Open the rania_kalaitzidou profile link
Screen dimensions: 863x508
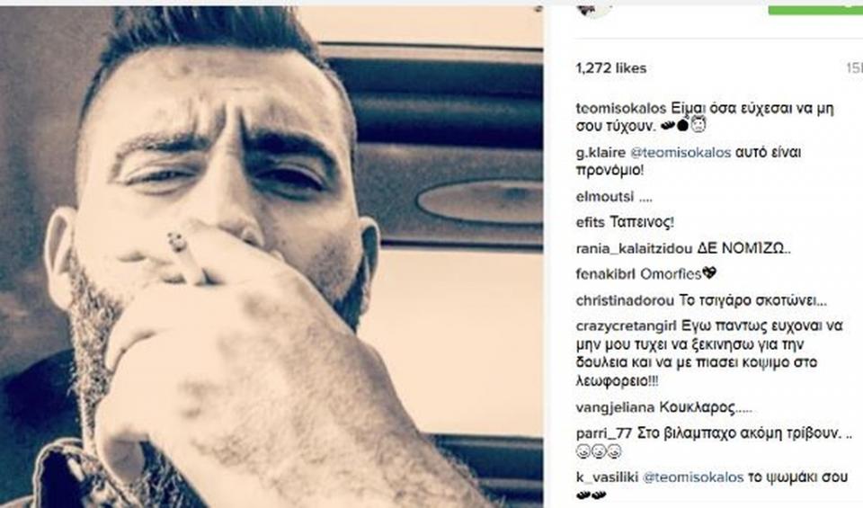click(x=634, y=249)
